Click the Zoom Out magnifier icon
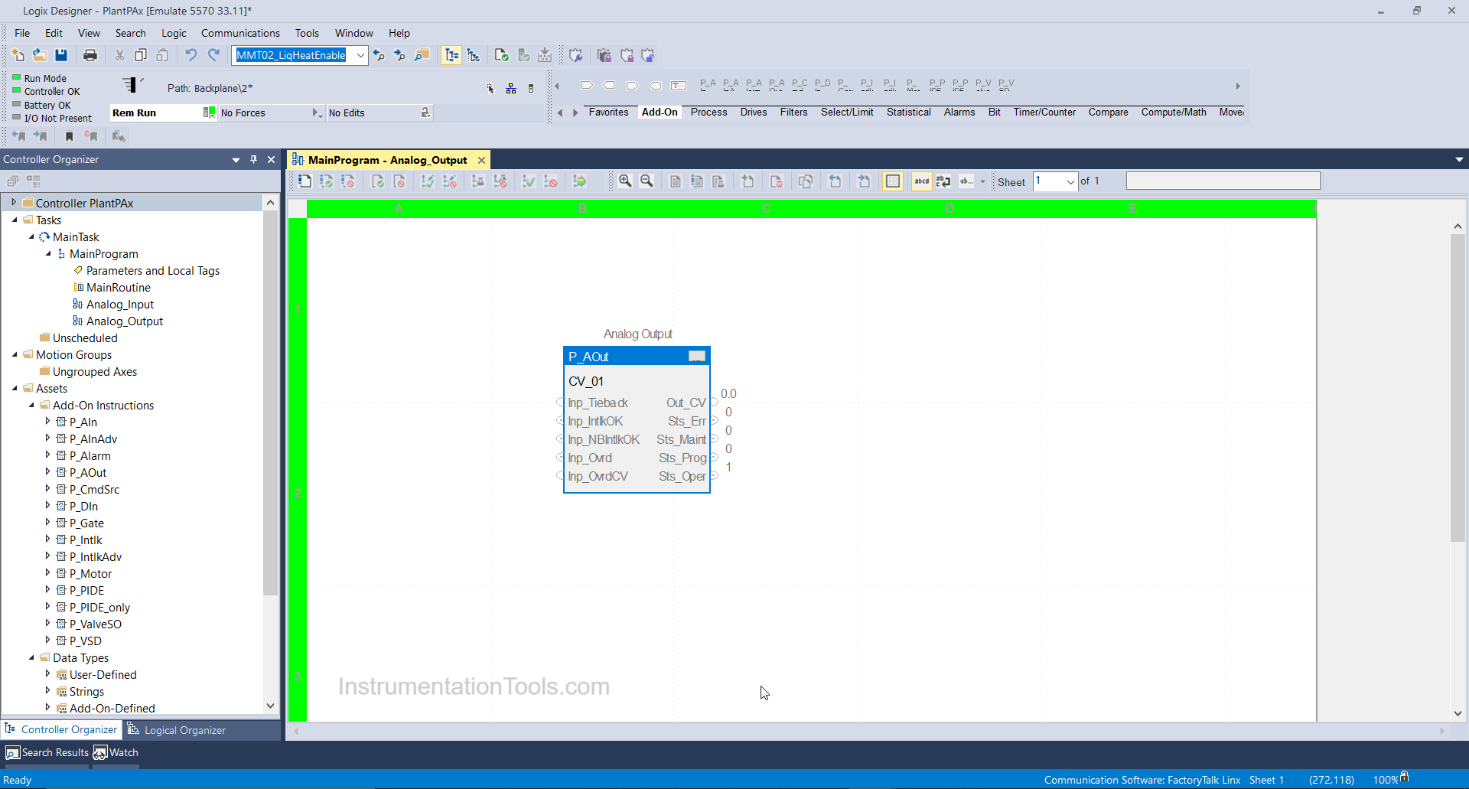 (647, 181)
